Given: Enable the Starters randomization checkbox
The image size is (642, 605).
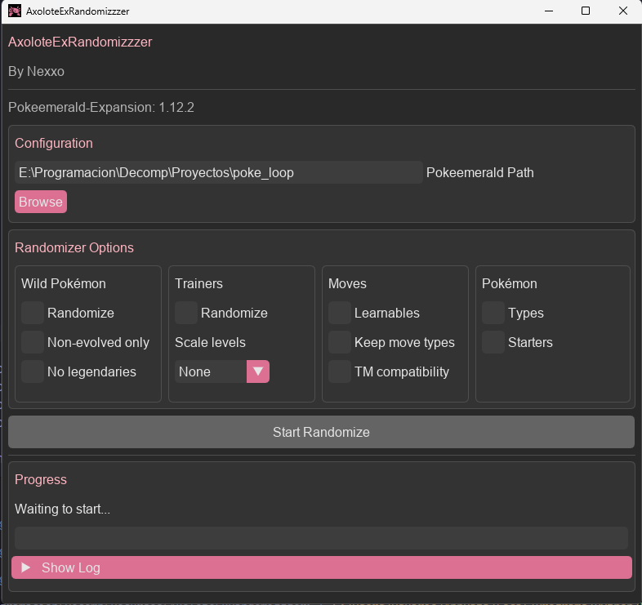Looking at the screenshot, I should (x=493, y=342).
